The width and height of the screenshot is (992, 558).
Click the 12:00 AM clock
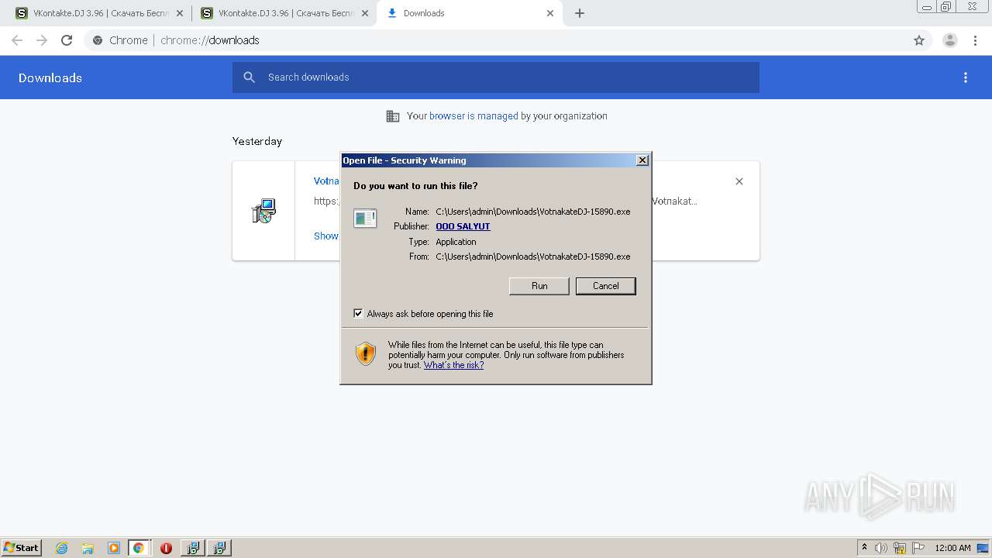pos(952,548)
